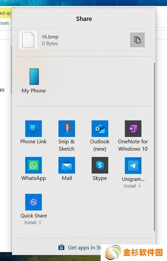
Task: Choose OneNote for Windows 10 icon
Action: coord(133,128)
